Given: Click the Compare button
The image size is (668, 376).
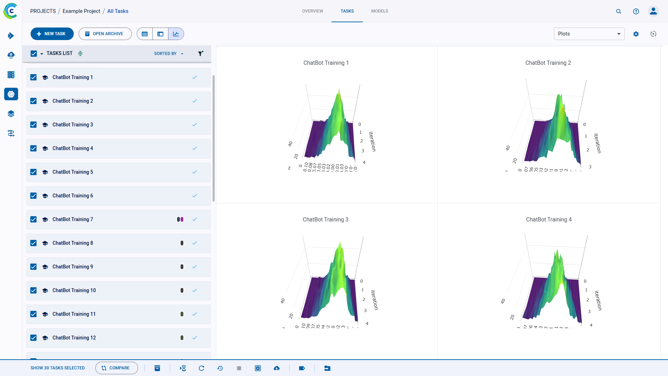Looking at the screenshot, I should click(116, 368).
